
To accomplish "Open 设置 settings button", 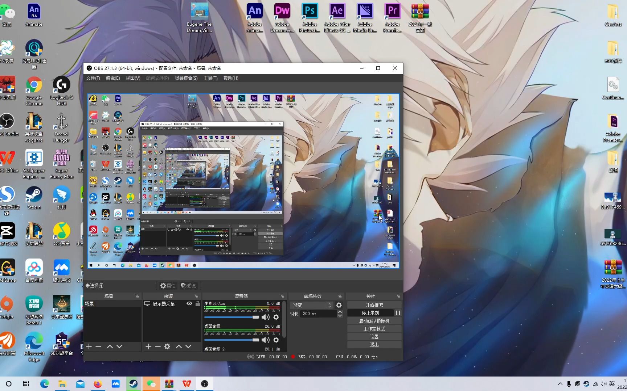I will pyautogui.click(x=374, y=337).
